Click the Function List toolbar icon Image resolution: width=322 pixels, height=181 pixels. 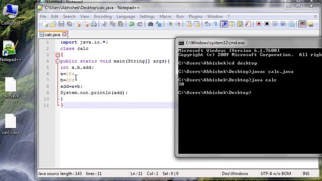248,24
